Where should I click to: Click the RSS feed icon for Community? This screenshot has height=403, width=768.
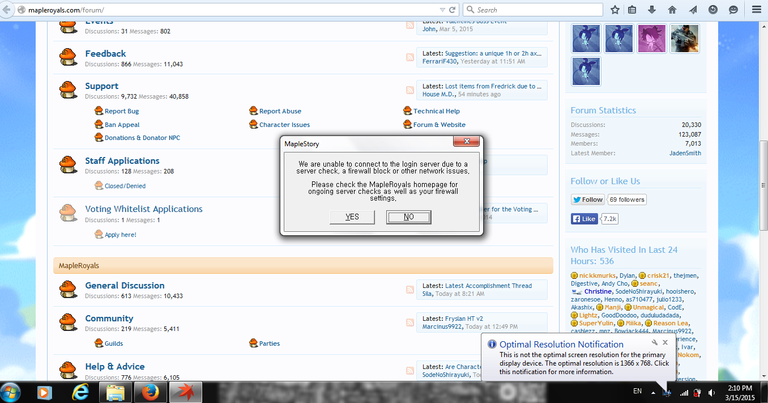[410, 323]
